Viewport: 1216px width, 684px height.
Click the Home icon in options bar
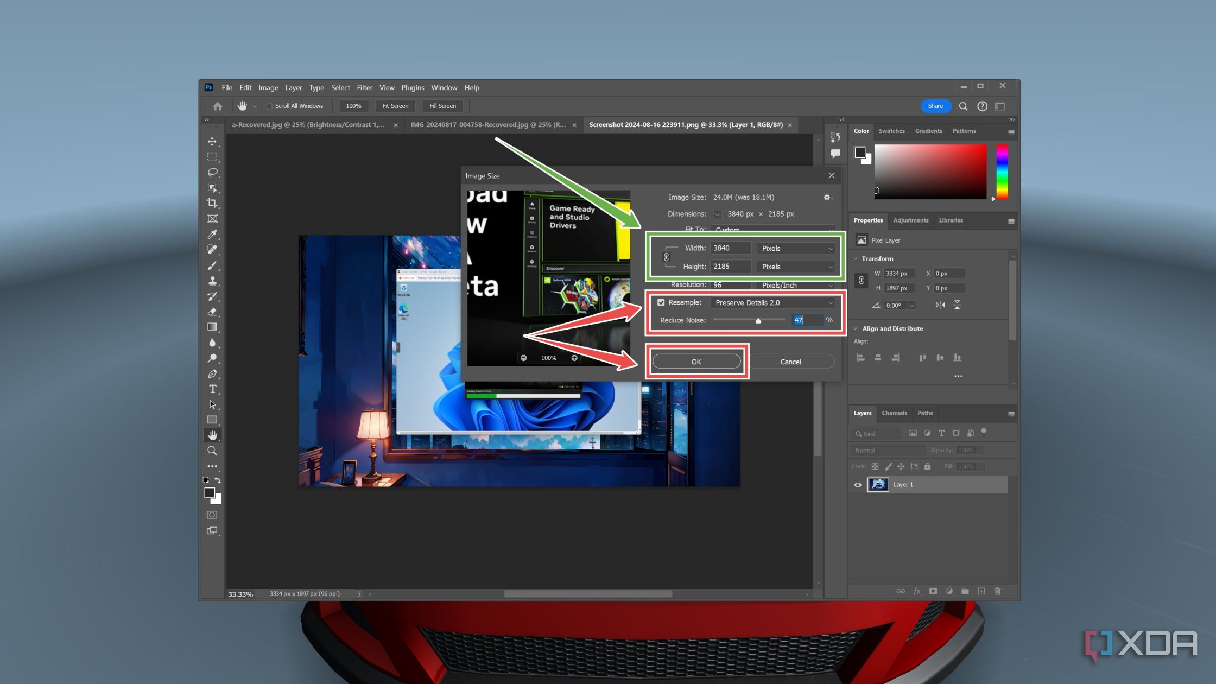tap(217, 106)
